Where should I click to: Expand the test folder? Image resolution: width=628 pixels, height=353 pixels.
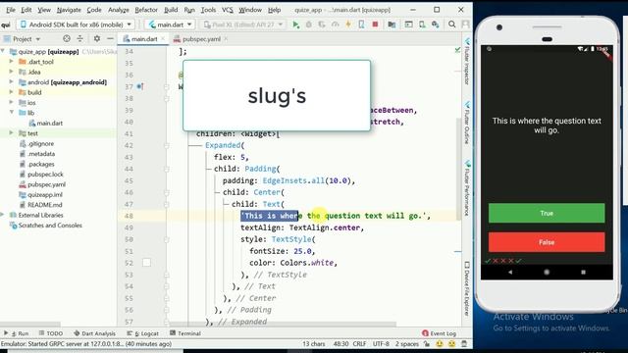[x=11, y=133]
